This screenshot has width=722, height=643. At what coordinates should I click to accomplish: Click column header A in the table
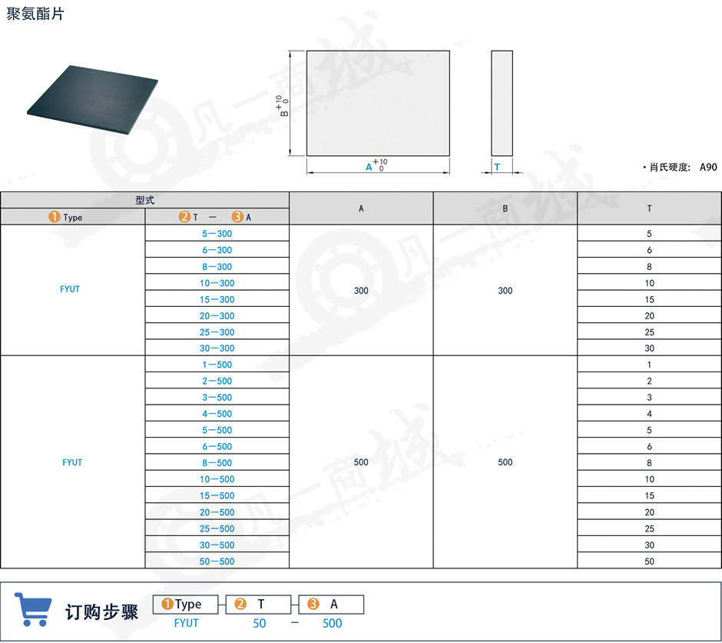pyautogui.click(x=361, y=208)
